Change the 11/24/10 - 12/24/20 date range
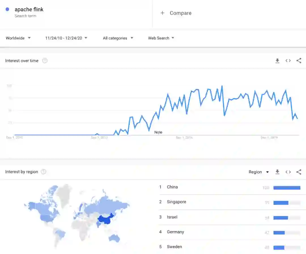The image size is (306, 254). (x=66, y=38)
